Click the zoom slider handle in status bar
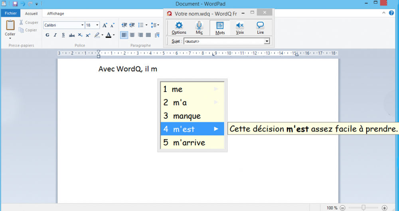This screenshot has height=211, width=399. click(x=363, y=207)
